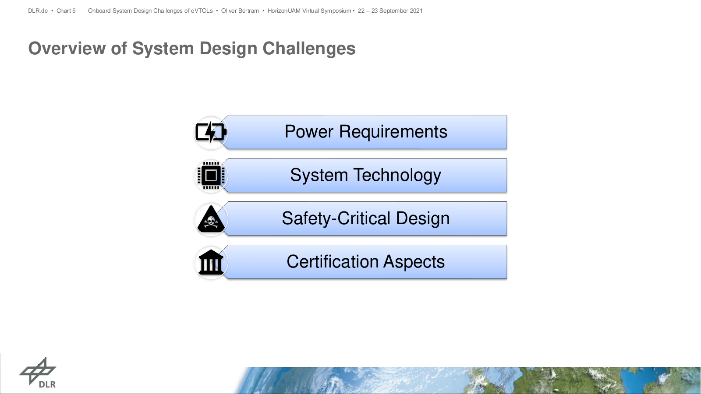The image size is (701, 394).
Task: Click 'DLR.de' in the header
Action: coord(38,11)
